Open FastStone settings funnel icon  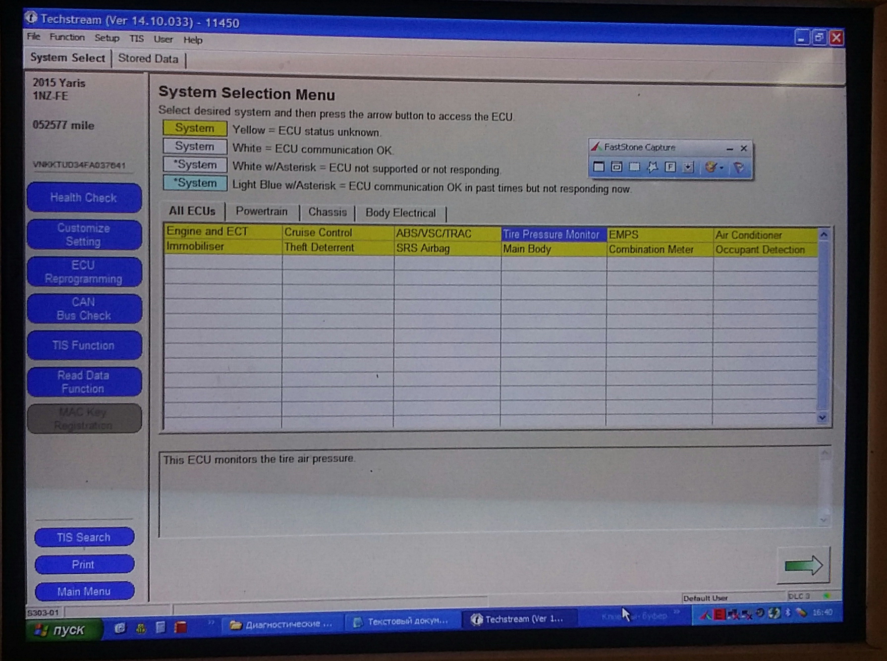point(739,167)
